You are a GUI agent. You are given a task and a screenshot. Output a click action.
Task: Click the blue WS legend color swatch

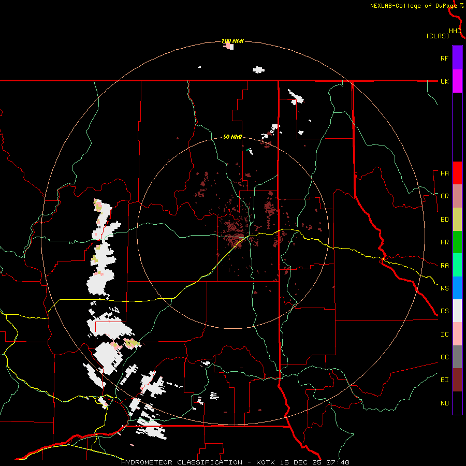click(457, 288)
